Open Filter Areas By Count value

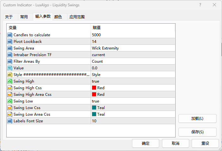point(133,61)
